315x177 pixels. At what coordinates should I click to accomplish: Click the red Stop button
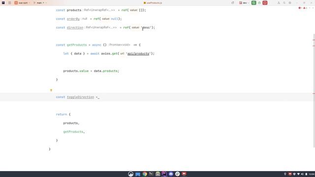click(265, 3)
